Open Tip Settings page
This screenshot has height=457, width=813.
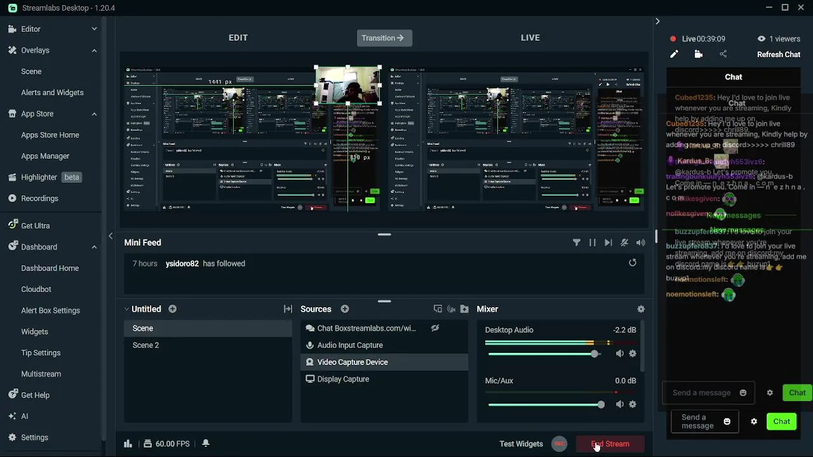pyautogui.click(x=41, y=353)
